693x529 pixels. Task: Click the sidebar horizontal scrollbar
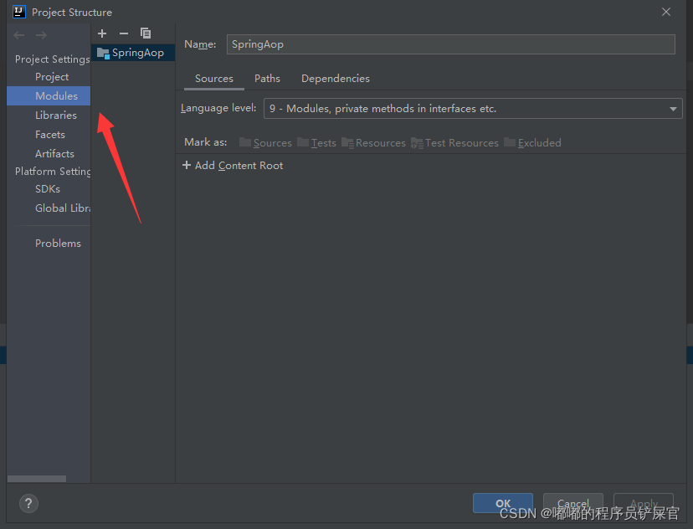(x=37, y=479)
